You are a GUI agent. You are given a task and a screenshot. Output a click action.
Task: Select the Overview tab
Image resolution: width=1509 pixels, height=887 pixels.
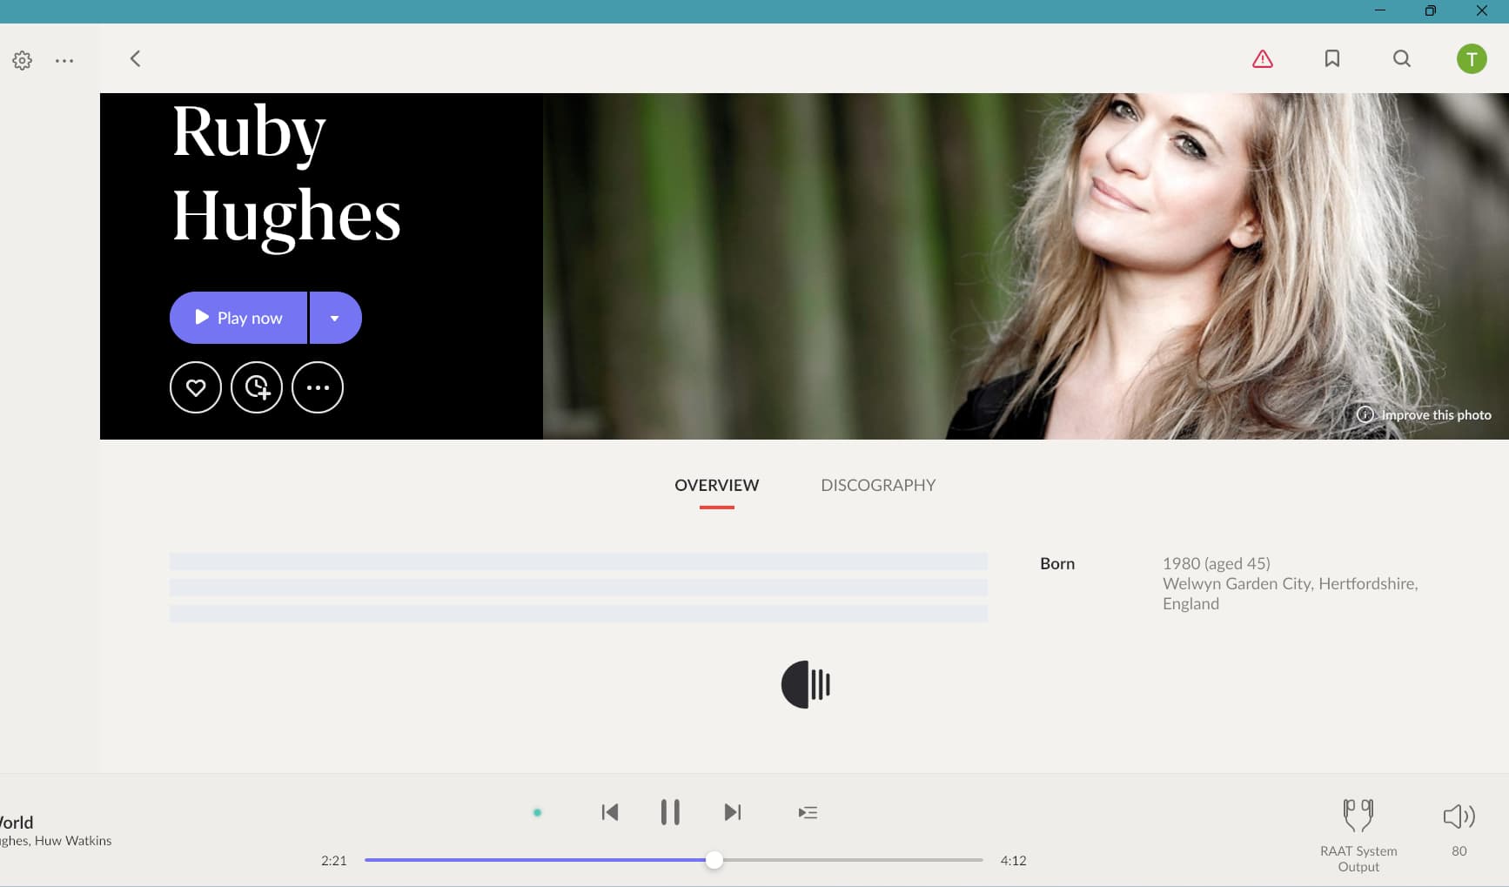(716, 486)
